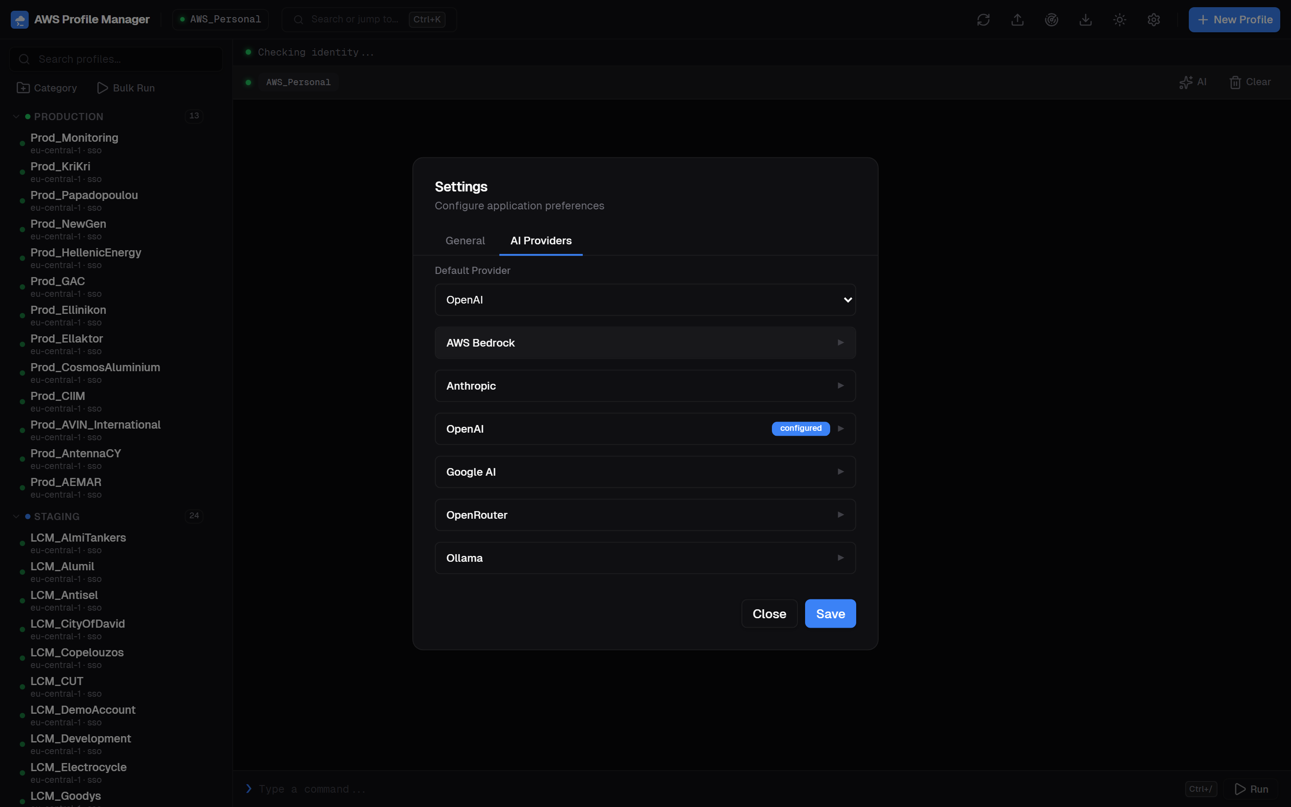The image size is (1291, 807).
Task: Create a New Profile
Action: (1234, 19)
